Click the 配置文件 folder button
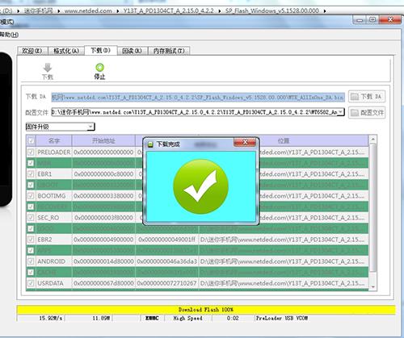 click(367, 112)
